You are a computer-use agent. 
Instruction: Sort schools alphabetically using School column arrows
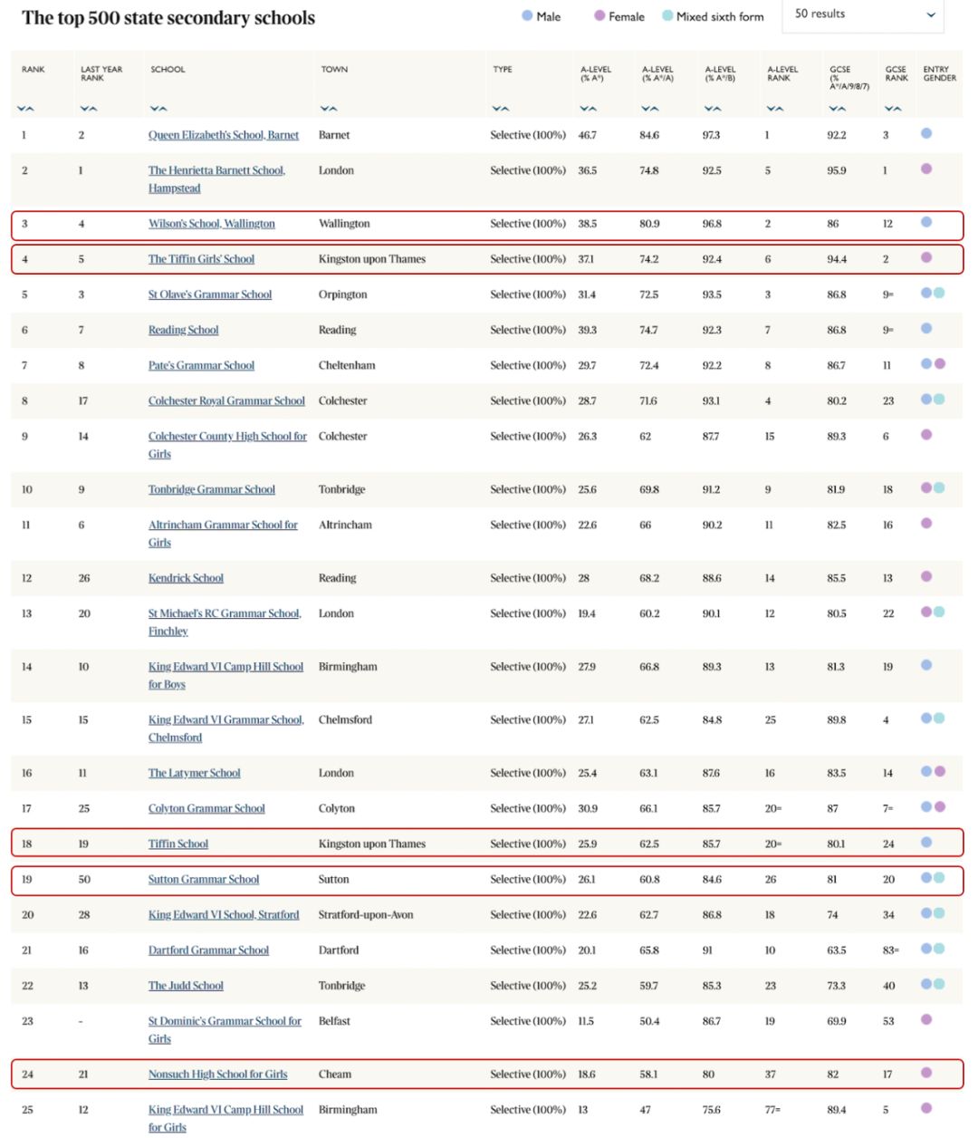click(x=158, y=109)
